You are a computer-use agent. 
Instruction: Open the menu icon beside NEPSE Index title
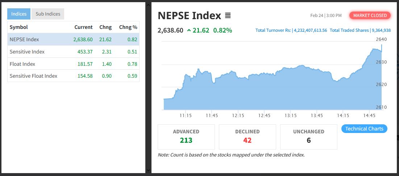228,16
